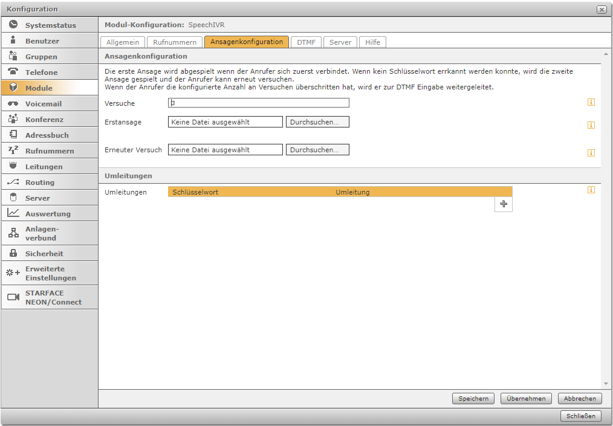
Task: Click the Übernehmen button
Action: coord(526,399)
